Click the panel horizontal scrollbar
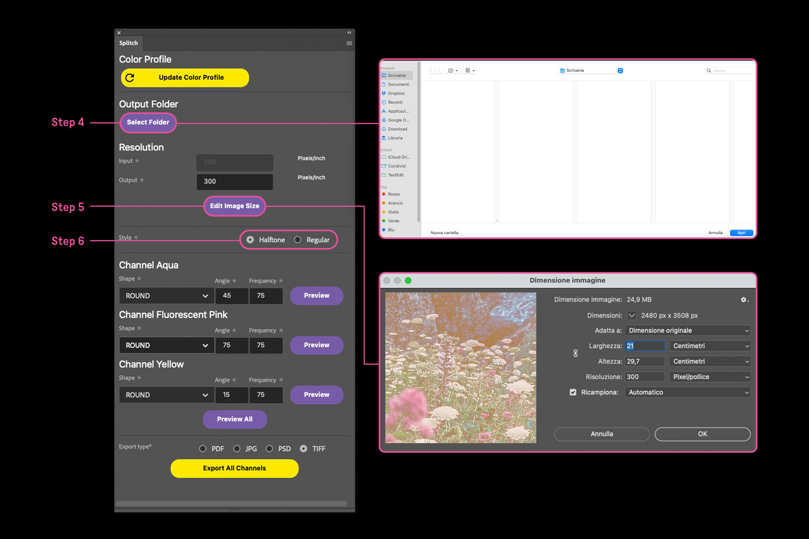This screenshot has width=809, height=539. (231, 503)
